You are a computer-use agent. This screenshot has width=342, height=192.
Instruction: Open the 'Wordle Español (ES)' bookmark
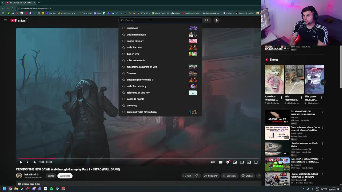click(161, 13)
